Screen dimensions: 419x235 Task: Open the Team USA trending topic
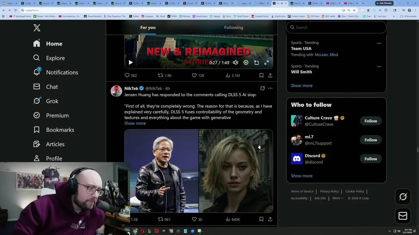click(301, 49)
